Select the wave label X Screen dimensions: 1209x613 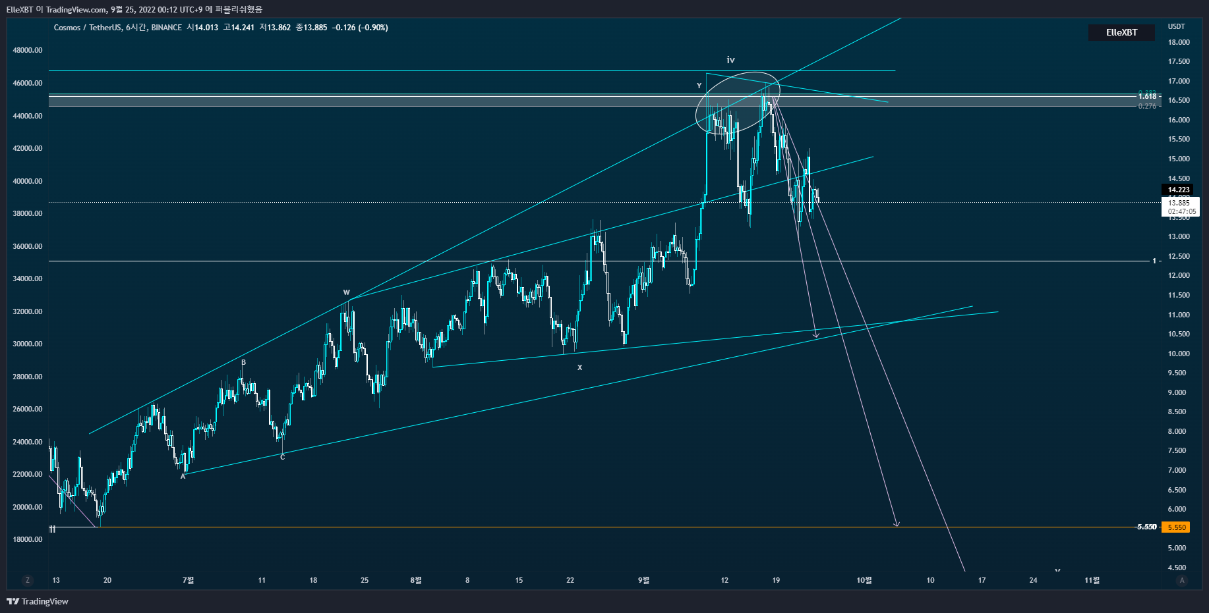pyautogui.click(x=580, y=367)
